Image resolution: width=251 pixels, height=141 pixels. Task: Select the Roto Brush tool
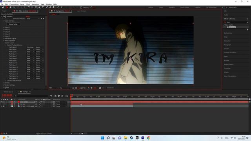[x=58, y=7]
